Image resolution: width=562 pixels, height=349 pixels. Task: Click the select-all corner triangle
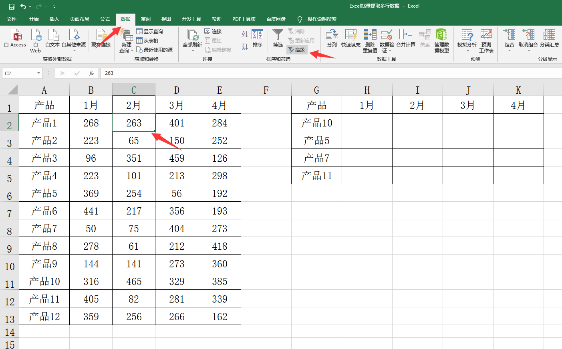coord(12,89)
